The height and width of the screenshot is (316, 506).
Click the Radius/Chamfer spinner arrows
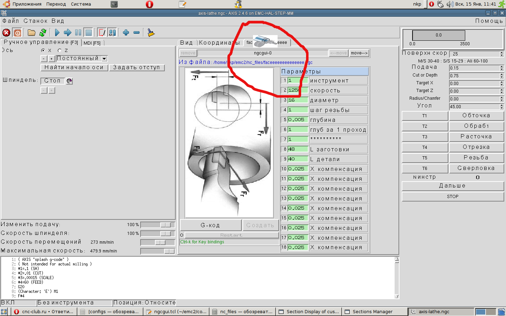(502, 99)
